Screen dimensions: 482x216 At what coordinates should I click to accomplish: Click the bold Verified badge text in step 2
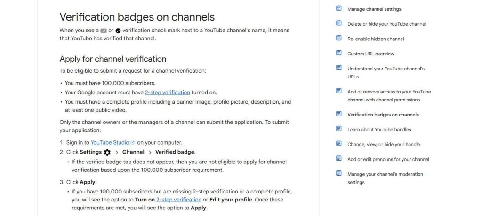click(175, 152)
